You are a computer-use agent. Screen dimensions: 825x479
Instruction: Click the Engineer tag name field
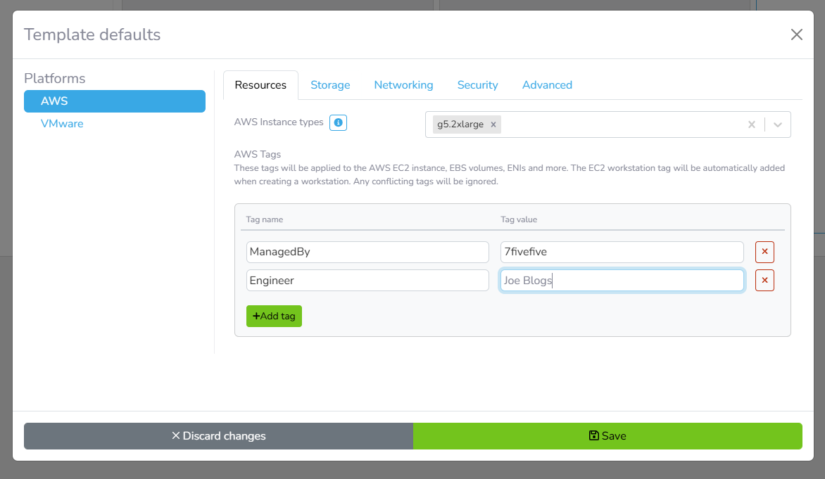click(367, 281)
